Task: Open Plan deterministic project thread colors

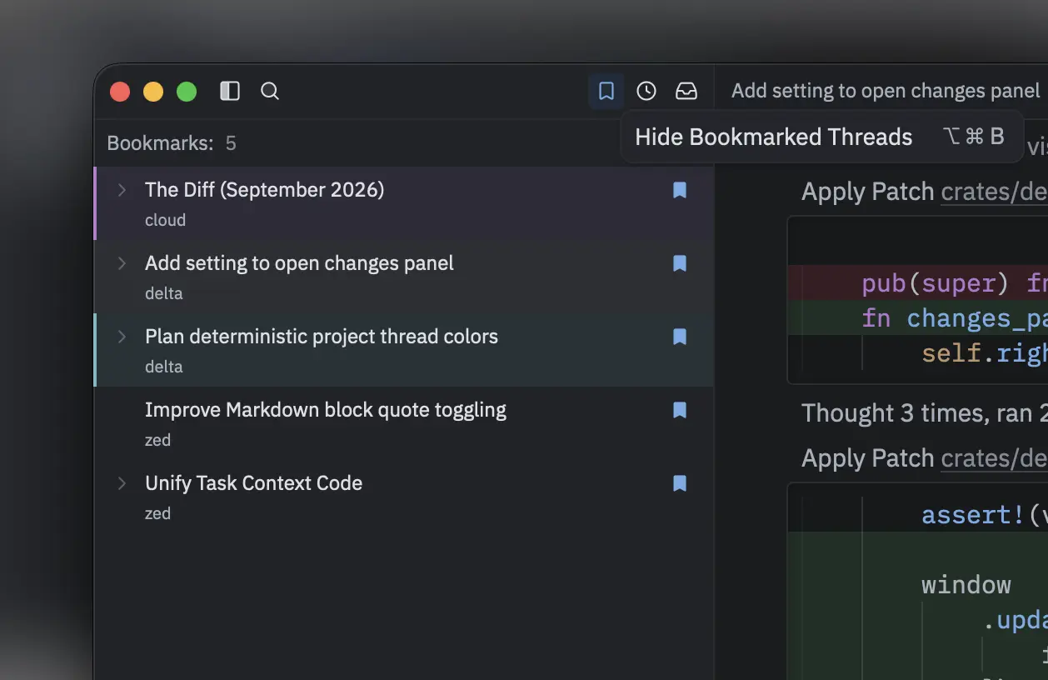Action: 404,350
